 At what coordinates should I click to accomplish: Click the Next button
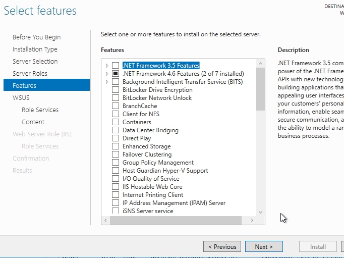pos(263,247)
